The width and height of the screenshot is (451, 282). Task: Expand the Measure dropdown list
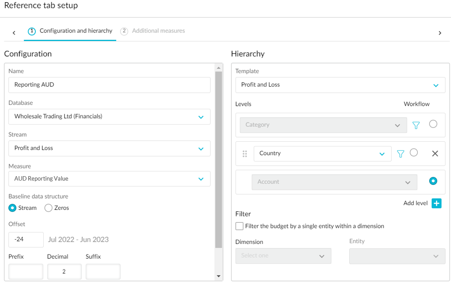109,179
